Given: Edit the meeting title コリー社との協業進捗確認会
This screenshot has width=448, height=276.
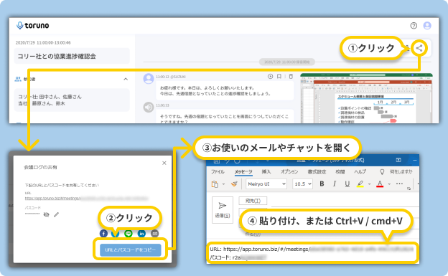Looking at the screenshot, I should pos(72,56).
